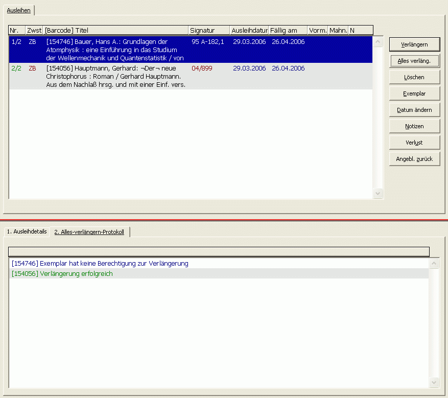Select loan row 2/2 Hauptmann, Gerhard
This screenshot has width=448, height=398.
click(191, 76)
